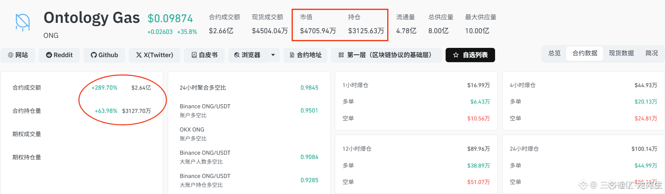Screen dimensions: 665x194
Task: Click the 12小时 空单 $51.07万 value
Action: (x=479, y=182)
